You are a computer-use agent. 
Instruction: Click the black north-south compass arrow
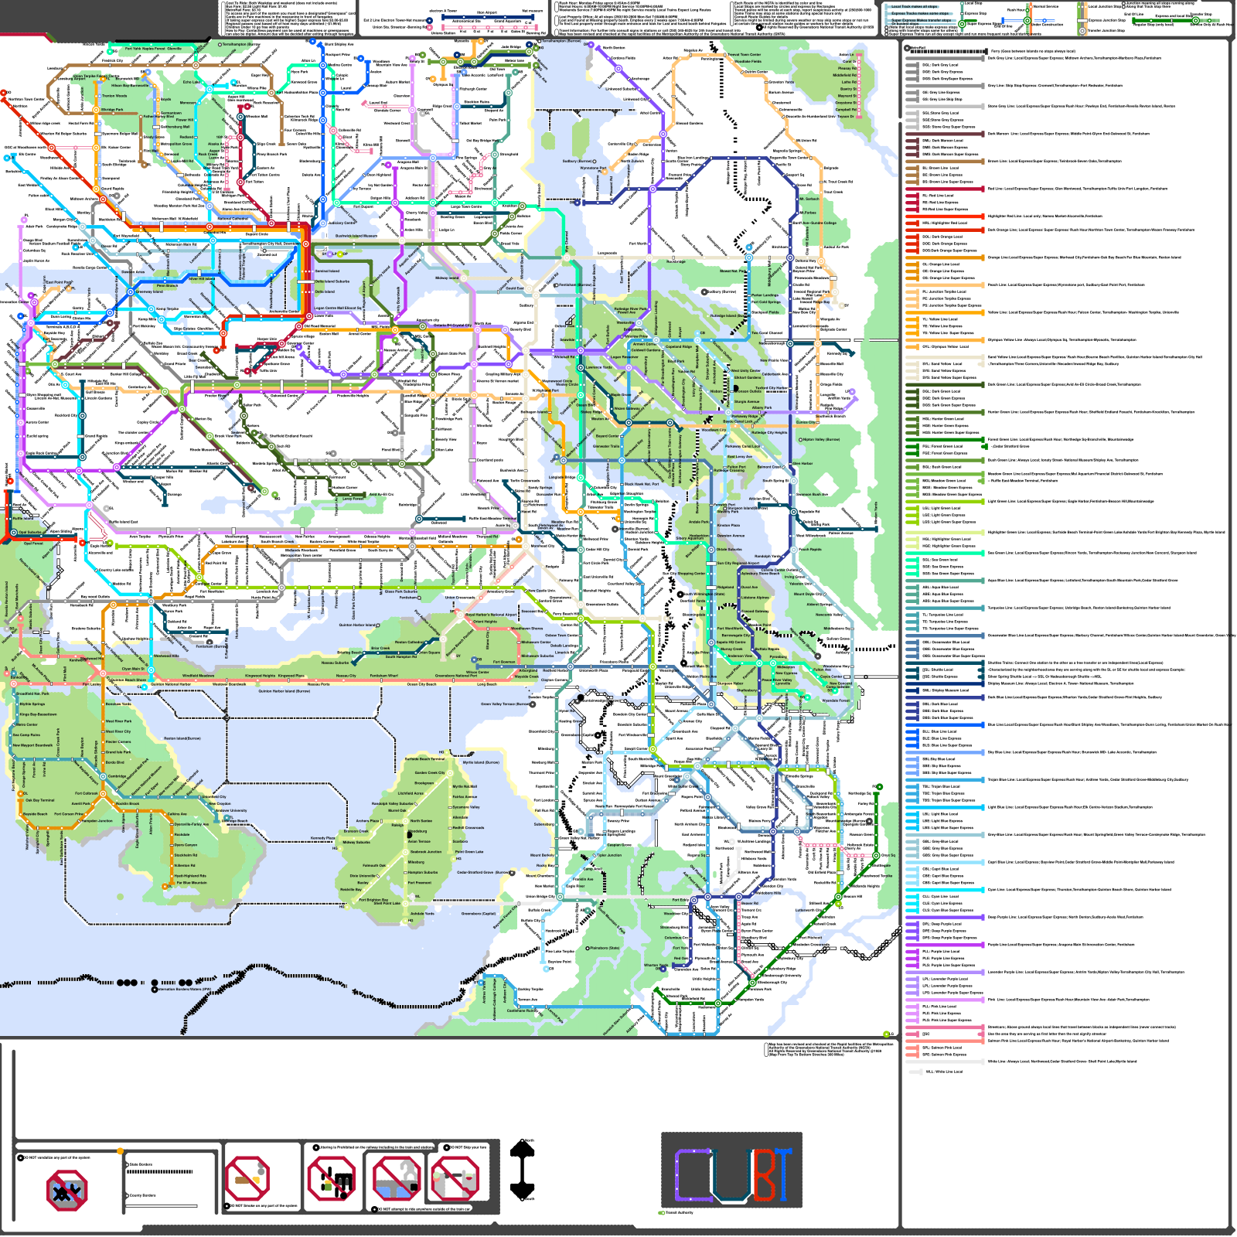tap(523, 1170)
